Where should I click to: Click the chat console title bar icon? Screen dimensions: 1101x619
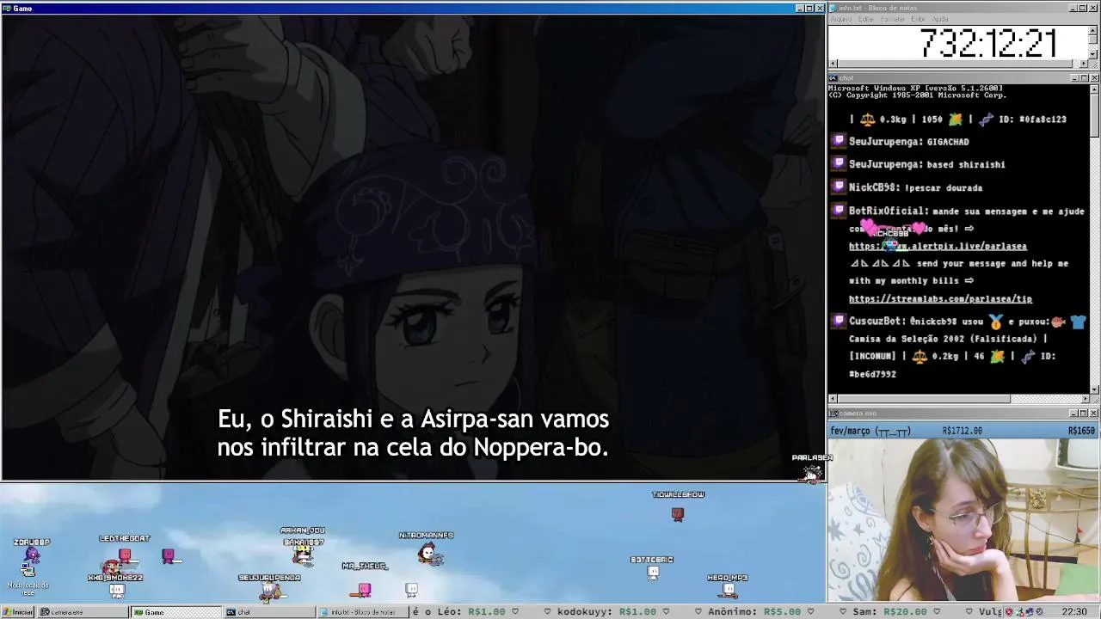pos(833,78)
